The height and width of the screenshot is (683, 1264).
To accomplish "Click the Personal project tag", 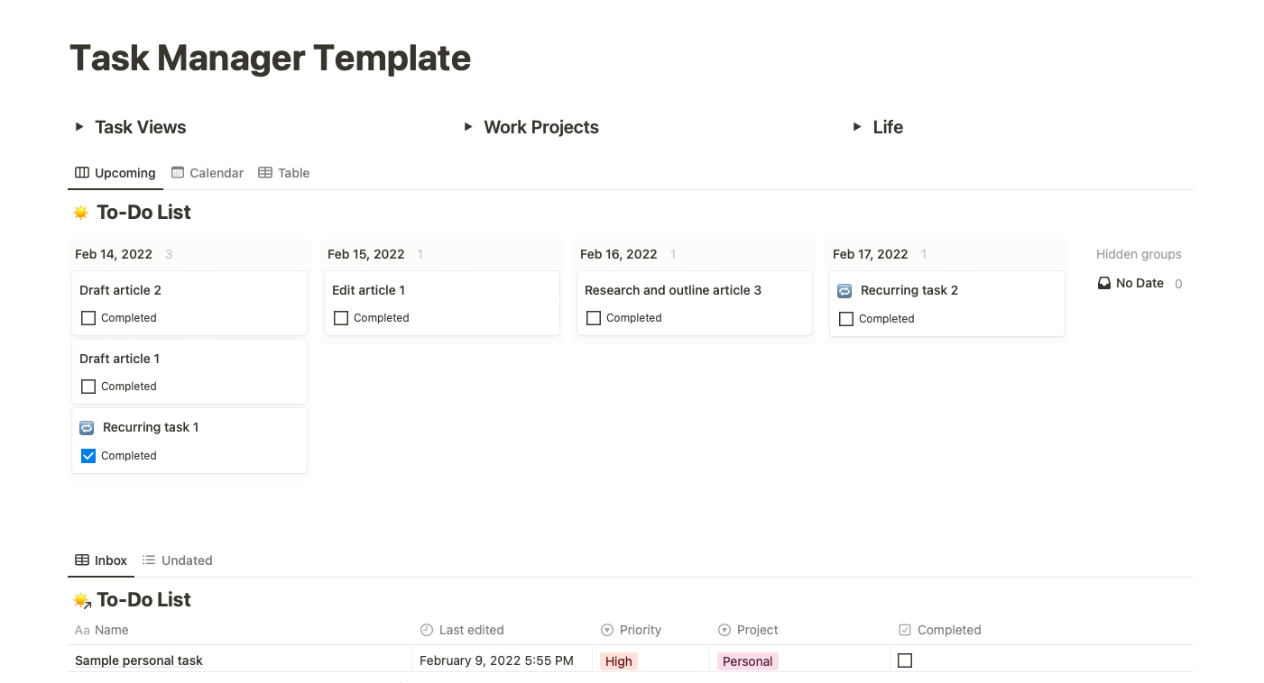I will click(x=747, y=660).
